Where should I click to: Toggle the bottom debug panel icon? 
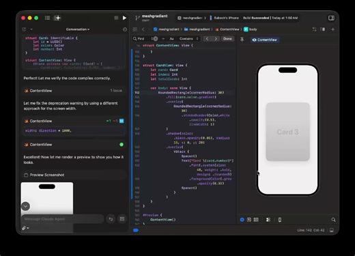[x=332, y=230]
